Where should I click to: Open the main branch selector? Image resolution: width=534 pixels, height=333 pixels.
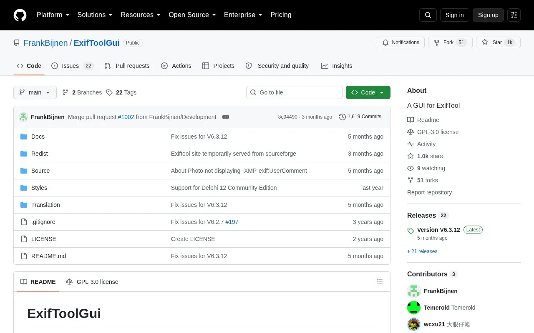pyautogui.click(x=35, y=92)
